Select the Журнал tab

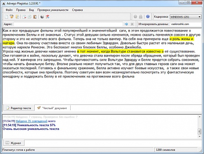13,143
